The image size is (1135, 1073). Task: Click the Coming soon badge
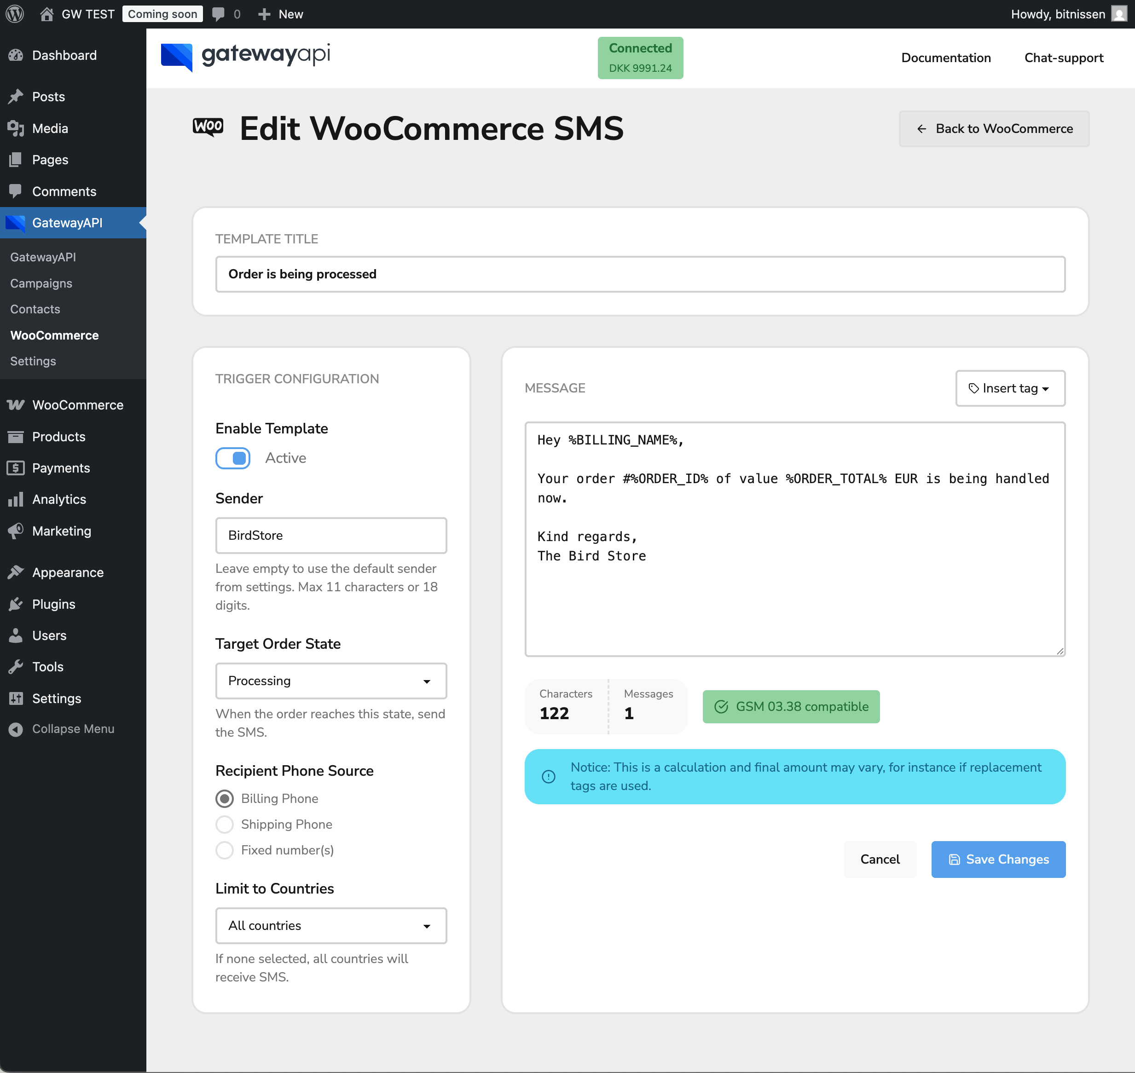point(162,14)
